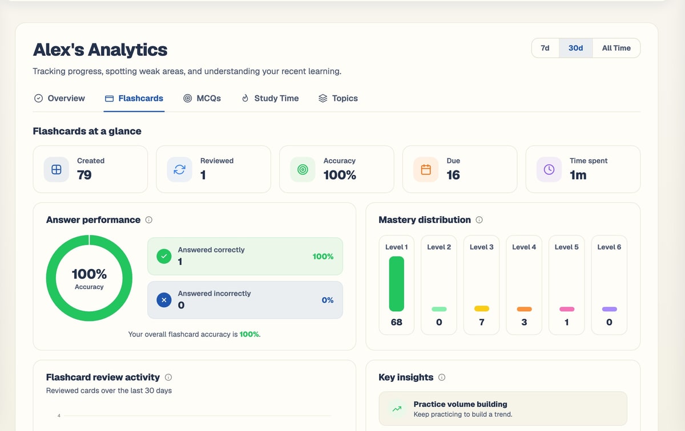Show info for Key insights
685x431 pixels.
click(x=442, y=377)
